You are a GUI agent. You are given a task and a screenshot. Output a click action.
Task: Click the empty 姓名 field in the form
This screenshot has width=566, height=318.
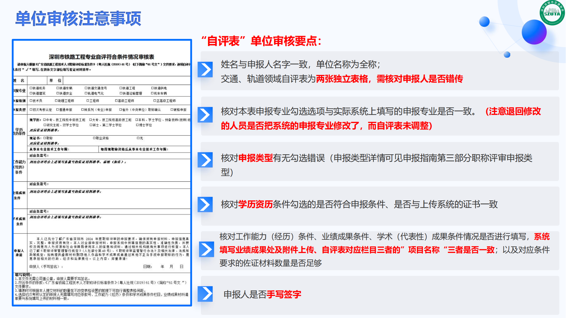point(37,81)
